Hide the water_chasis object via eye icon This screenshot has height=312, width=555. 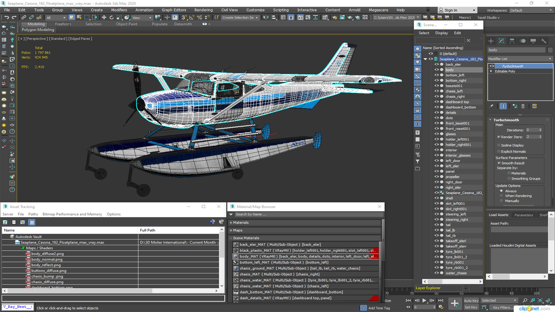(x=436, y=273)
